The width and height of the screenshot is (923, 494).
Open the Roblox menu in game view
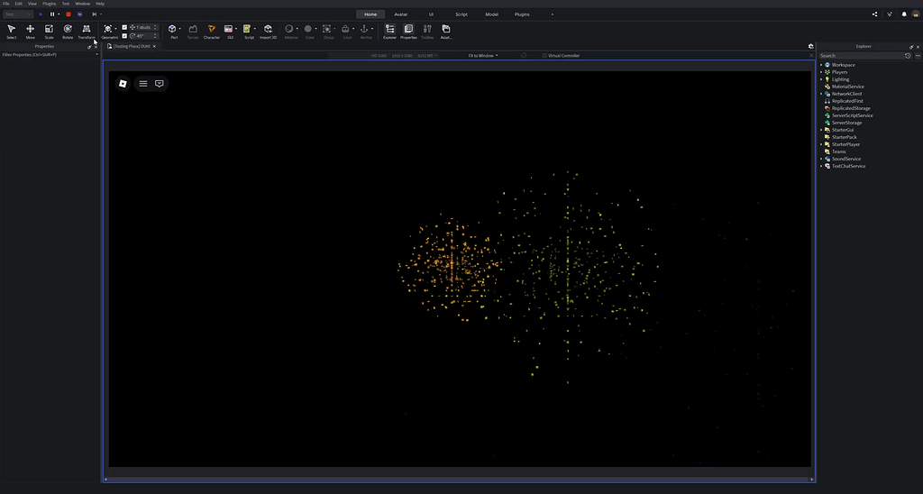123,84
